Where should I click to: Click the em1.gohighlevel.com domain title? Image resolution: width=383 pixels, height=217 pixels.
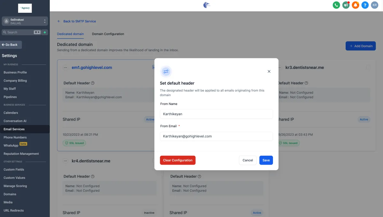point(92,68)
